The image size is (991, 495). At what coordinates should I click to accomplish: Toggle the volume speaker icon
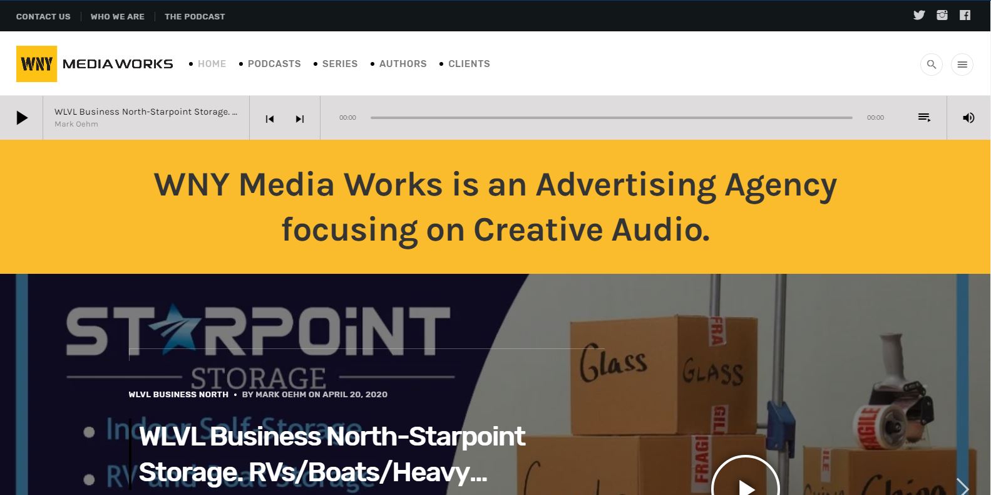coord(968,118)
